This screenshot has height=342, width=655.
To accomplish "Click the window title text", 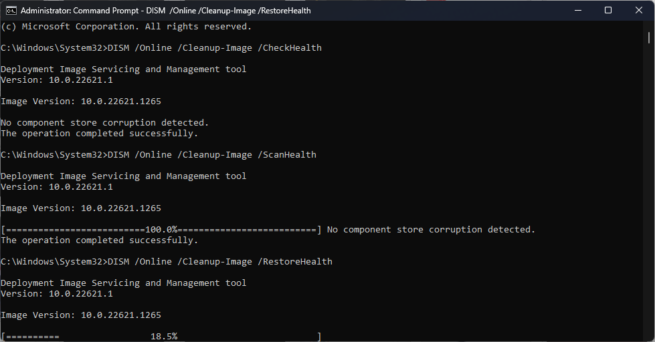I will [x=165, y=11].
